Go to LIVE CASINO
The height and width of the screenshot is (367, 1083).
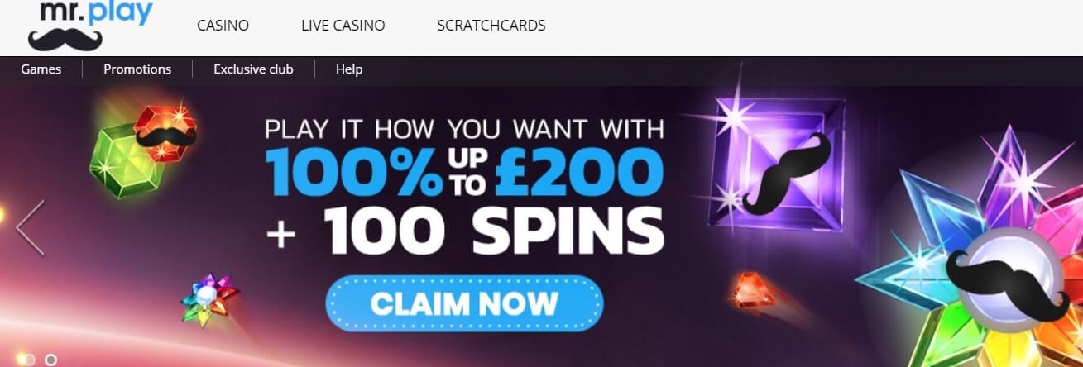(x=343, y=26)
